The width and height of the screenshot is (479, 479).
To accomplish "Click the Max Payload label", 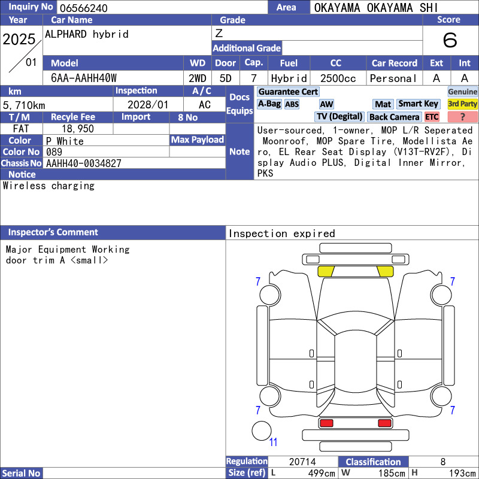I will click(x=198, y=140).
